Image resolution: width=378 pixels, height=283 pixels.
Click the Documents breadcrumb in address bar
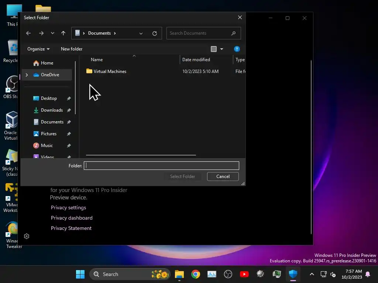pos(99,33)
